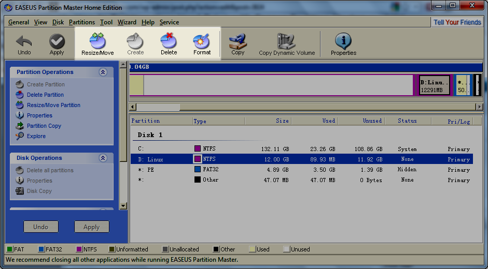Open the Properties toolbar icon
This screenshot has height=269, width=488.
tap(343, 44)
